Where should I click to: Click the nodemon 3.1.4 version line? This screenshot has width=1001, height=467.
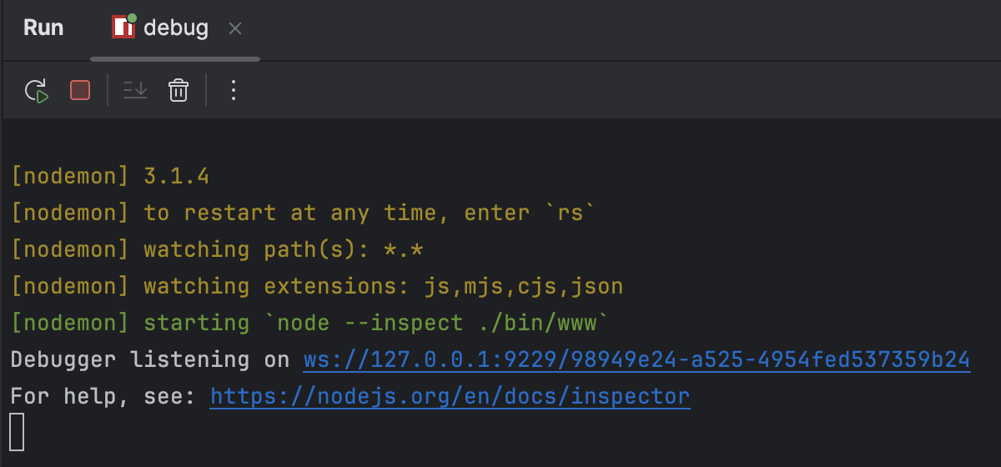coord(110,177)
